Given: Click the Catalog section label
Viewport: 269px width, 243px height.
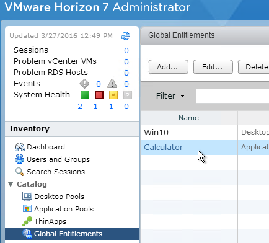Looking at the screenshot, I should [x=32, y=184].
